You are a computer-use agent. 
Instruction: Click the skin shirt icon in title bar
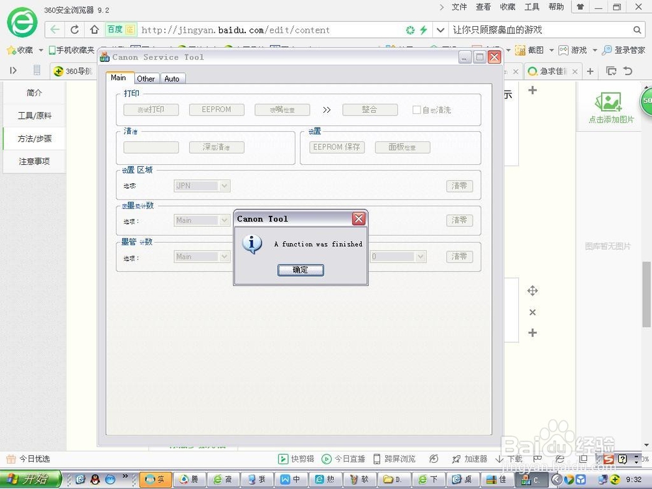pos(580,7)
